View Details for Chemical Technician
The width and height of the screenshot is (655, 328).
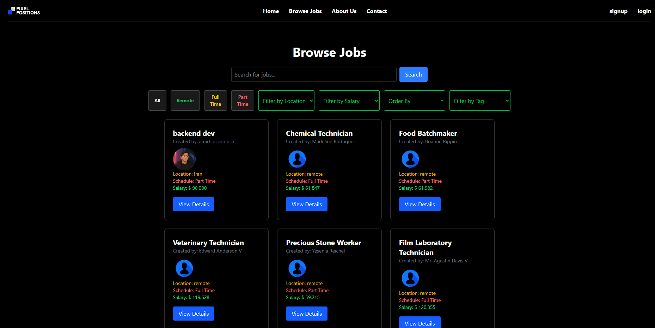point(307,204)
